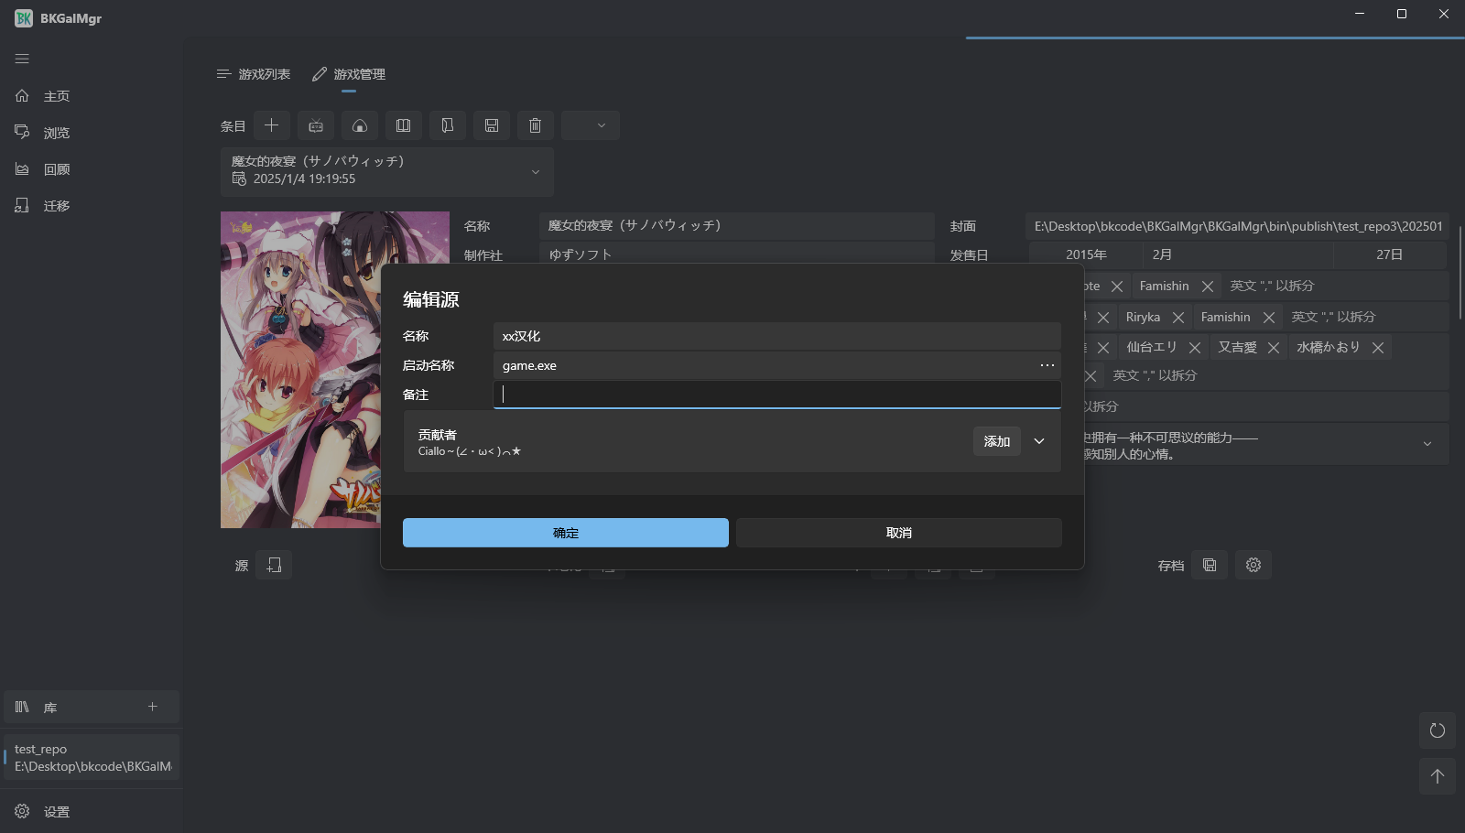Image resolution: width=1465 pixels, height=833 pixels.
Task: Save game info with floppy disk icon
Action: [x=492, y=125]
